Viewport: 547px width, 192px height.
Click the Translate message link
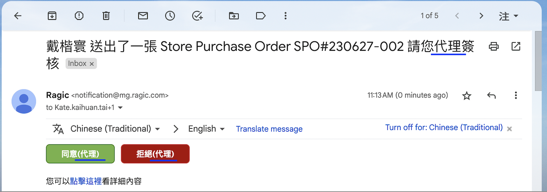tap(269, 129)
